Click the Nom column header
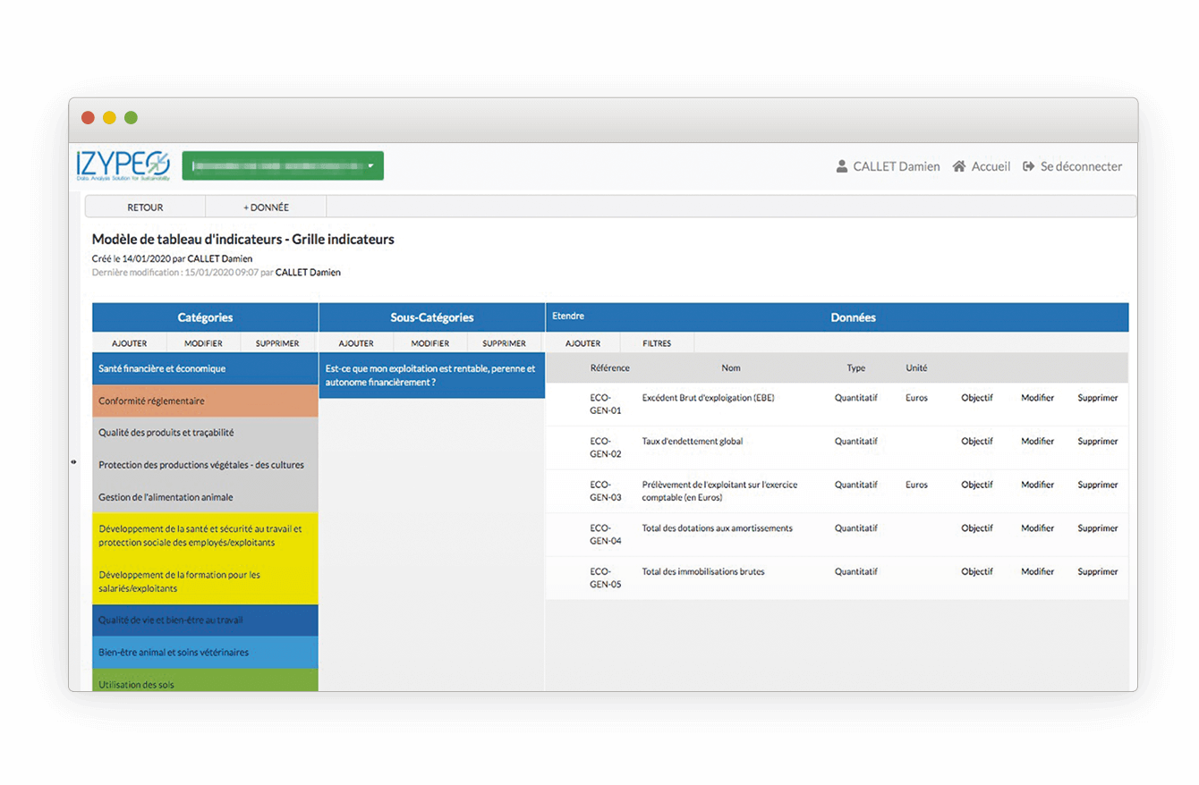The image size is (1199, 785). [731, 367]
